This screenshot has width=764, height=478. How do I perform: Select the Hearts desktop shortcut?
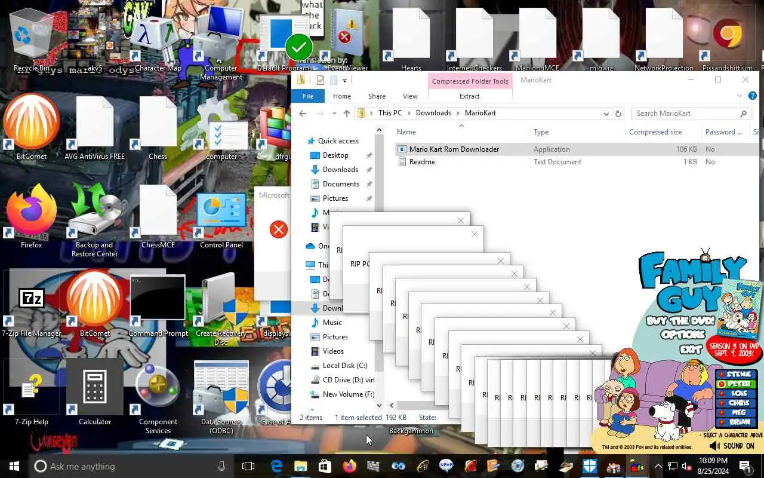pos(411,41)
